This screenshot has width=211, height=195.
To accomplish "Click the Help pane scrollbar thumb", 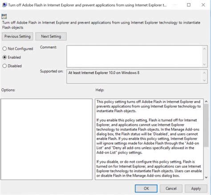I will point(206,126).
